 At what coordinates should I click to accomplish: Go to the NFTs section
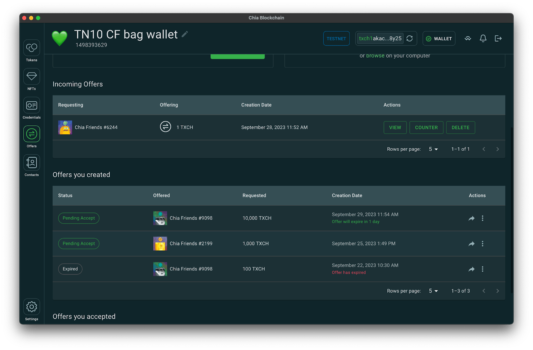32,77
